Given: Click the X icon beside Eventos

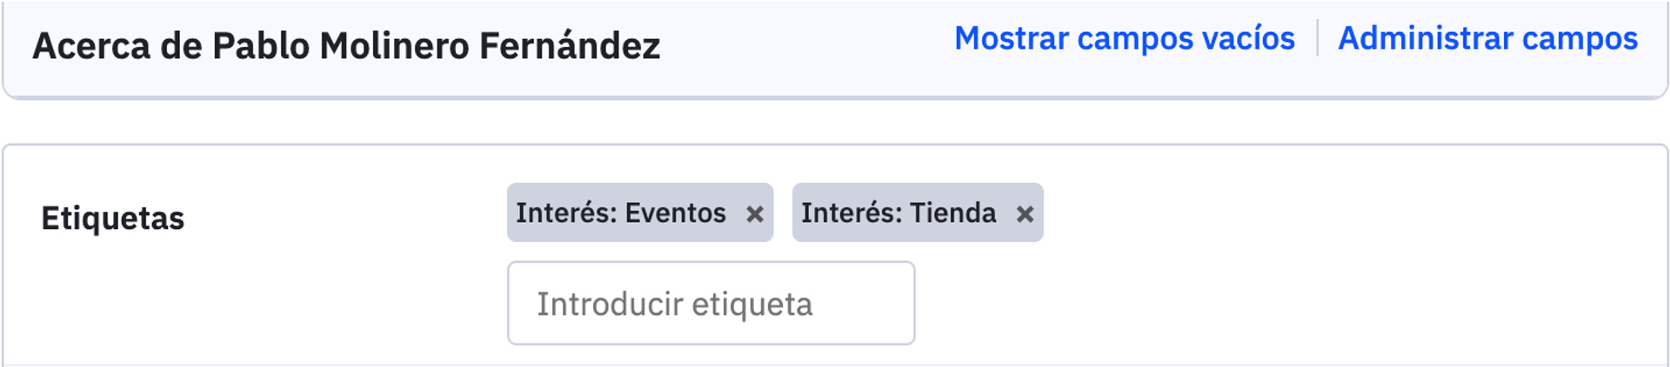Looking at the screenshot, I should click(754, 213).
